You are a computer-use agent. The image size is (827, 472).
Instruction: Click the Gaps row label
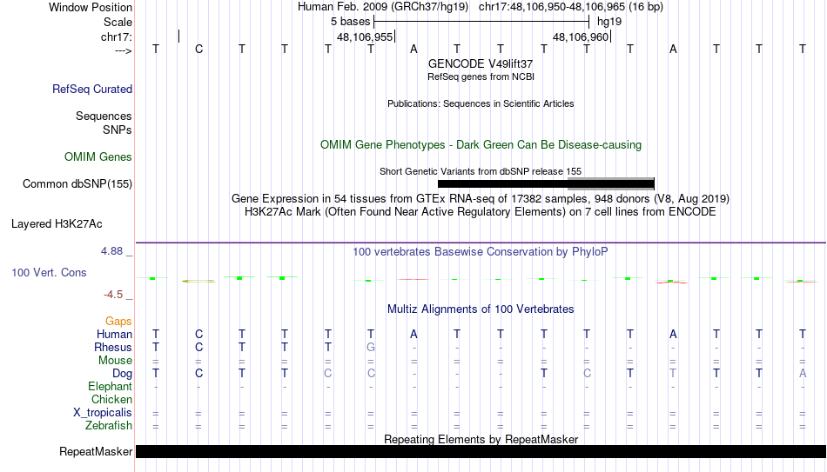118,322
